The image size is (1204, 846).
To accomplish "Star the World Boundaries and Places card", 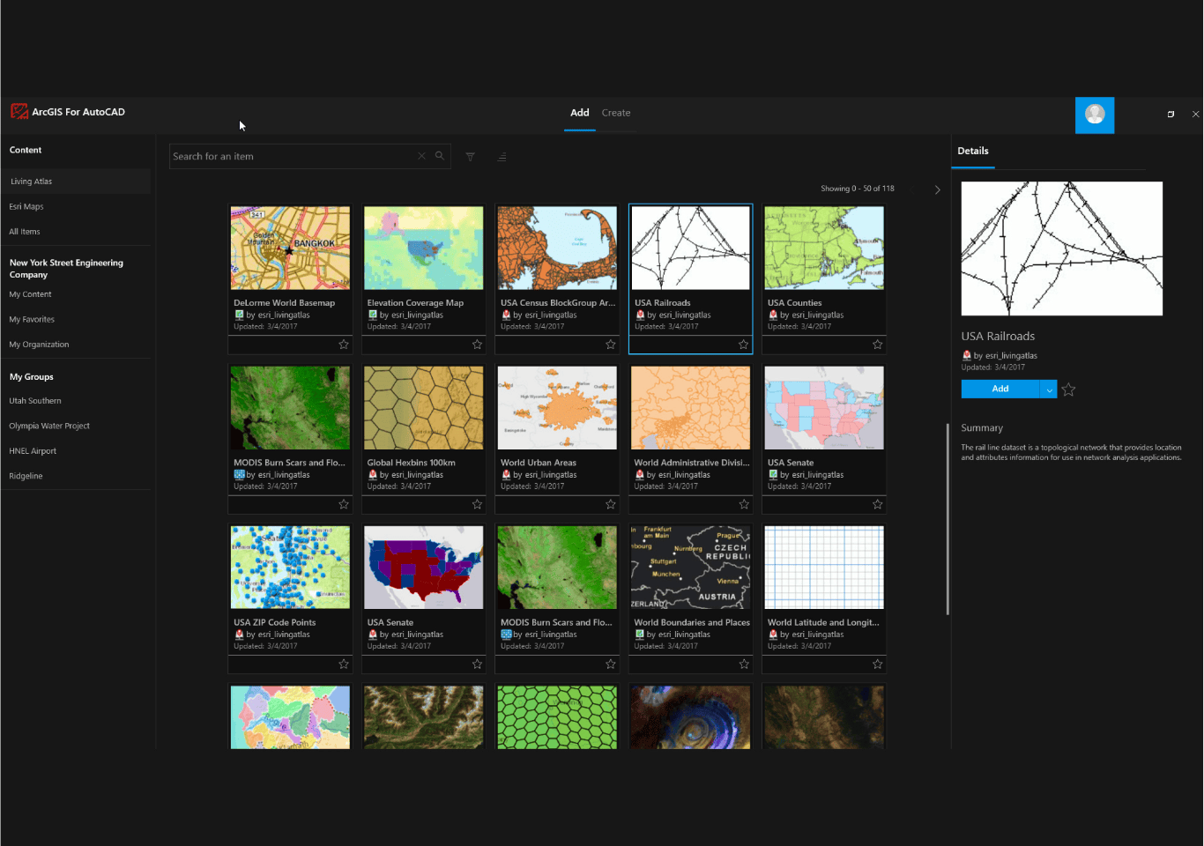I will tap(744, 664).
